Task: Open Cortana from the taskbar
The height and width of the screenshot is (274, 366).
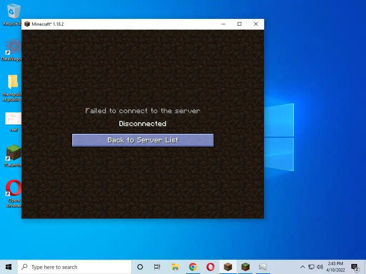Action: coord(140,267)
